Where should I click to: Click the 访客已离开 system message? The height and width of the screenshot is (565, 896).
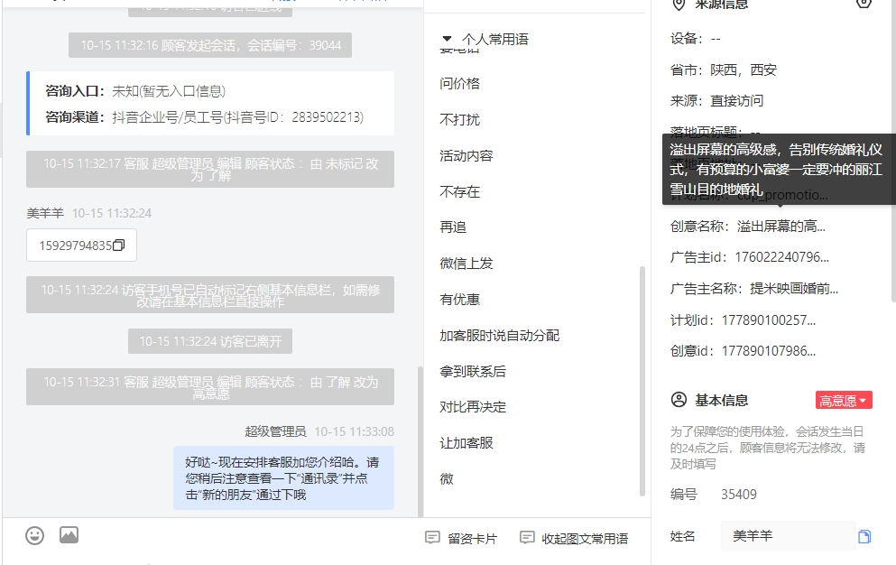coord(210,341)
